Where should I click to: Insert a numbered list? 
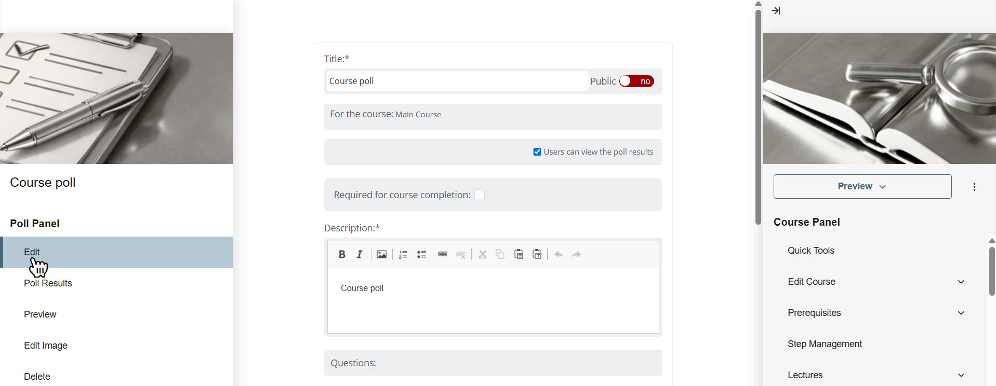pos(403,254)
